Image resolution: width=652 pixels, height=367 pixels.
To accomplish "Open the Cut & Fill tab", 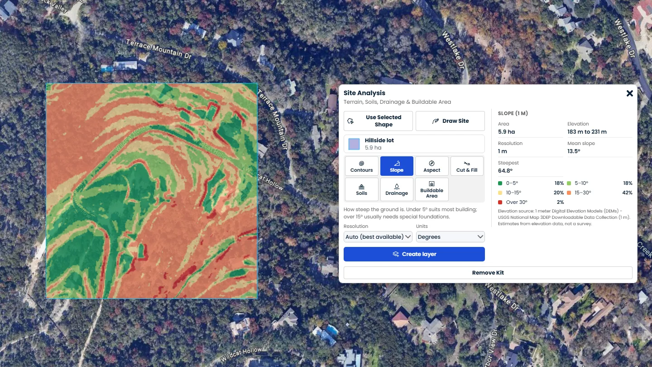I will [467, 166].
